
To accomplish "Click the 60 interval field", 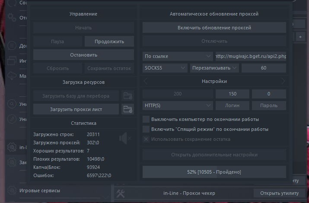I will [264, 68].
